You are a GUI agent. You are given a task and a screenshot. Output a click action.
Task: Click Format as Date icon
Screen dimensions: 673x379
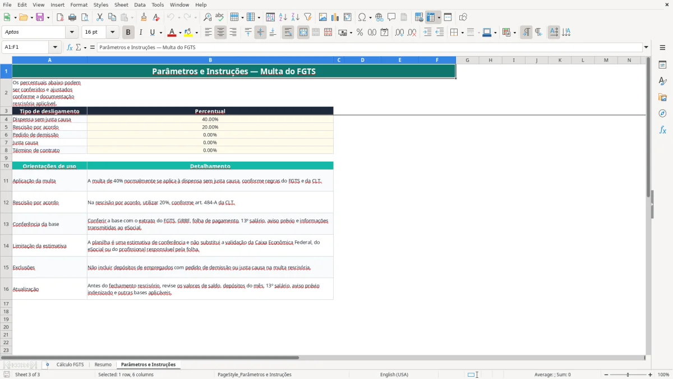click(384, 33)
